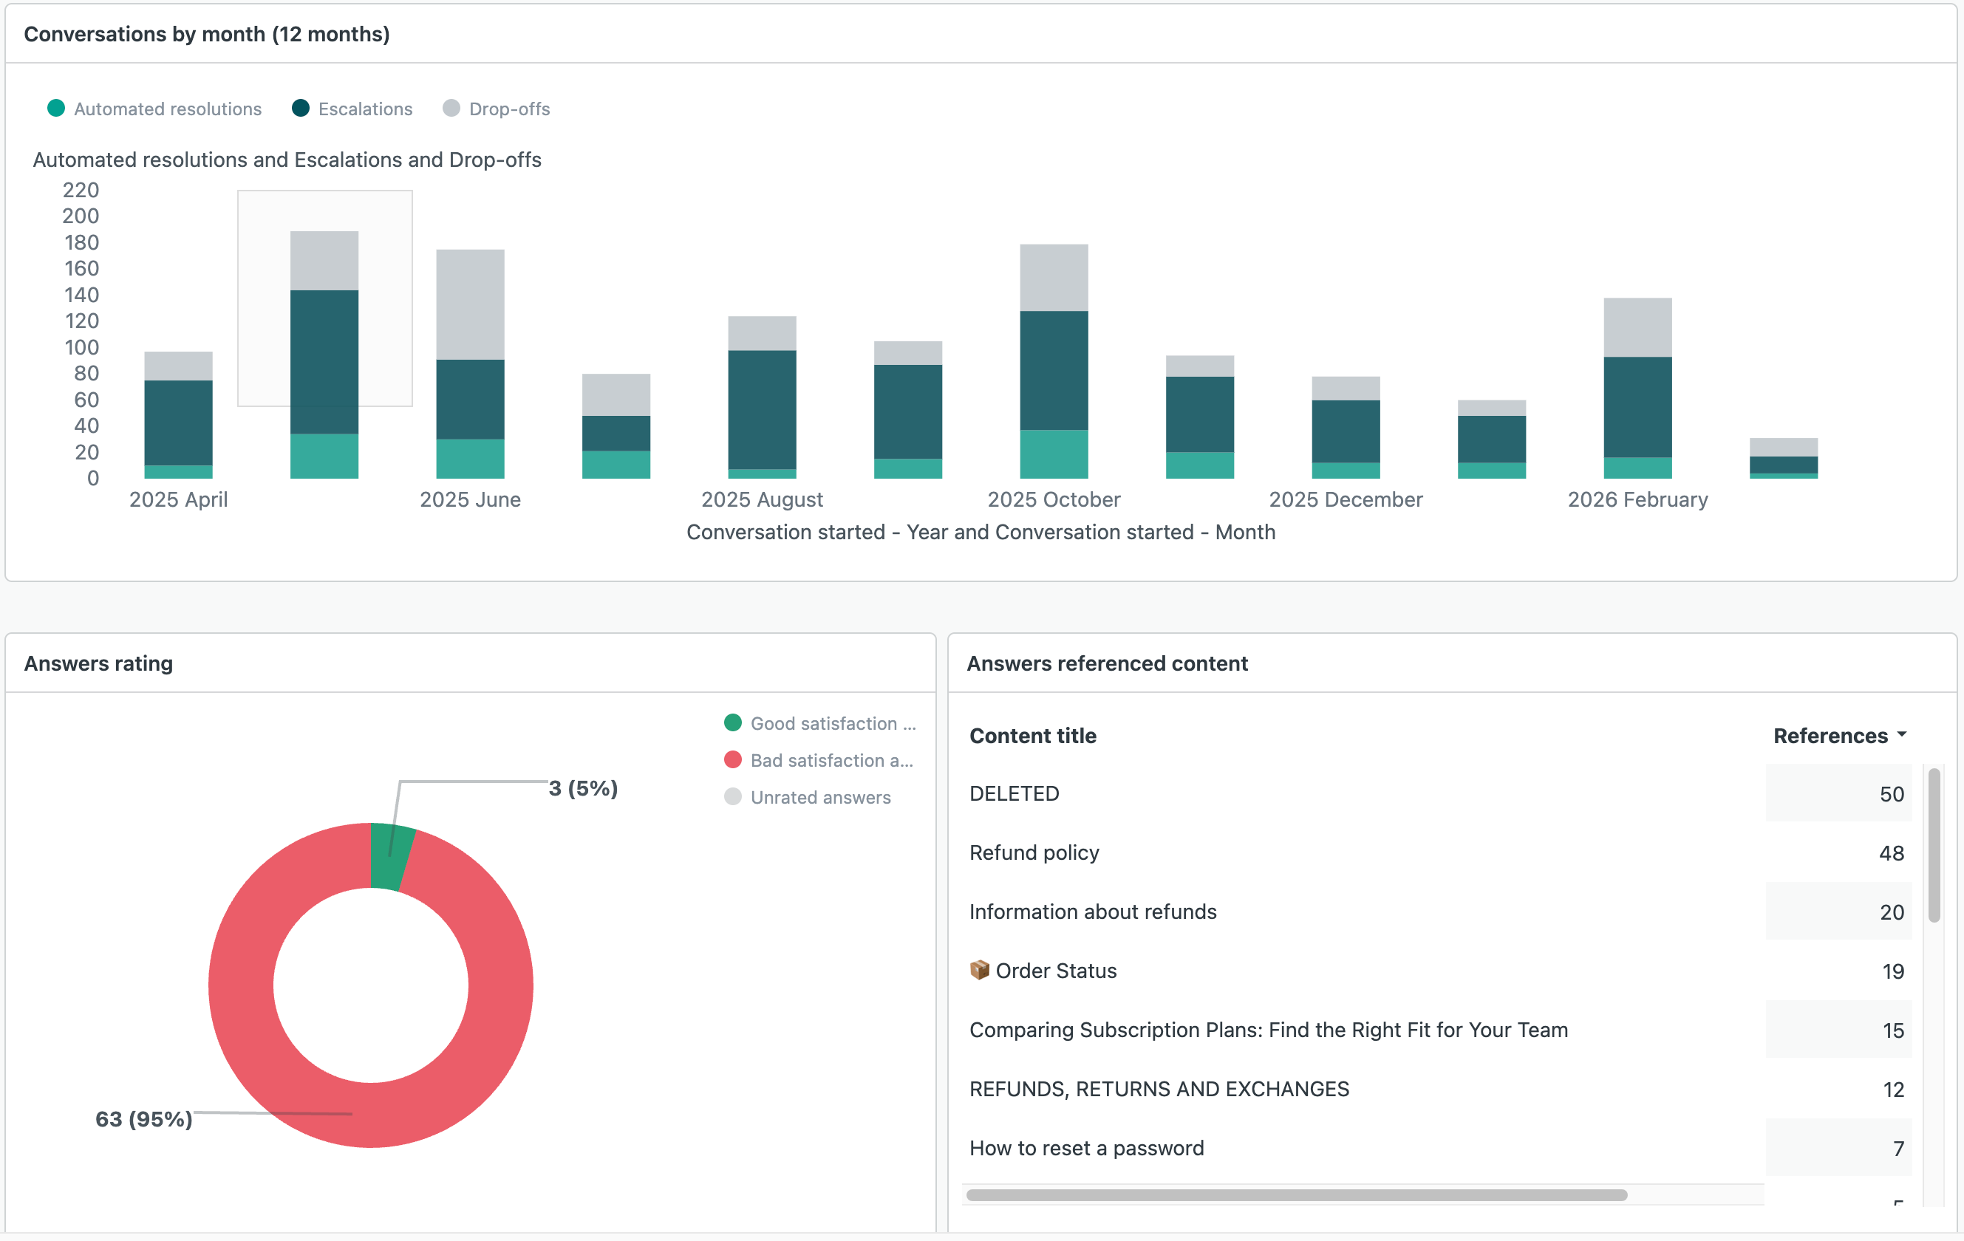Sort by References column arrow

1901,735
